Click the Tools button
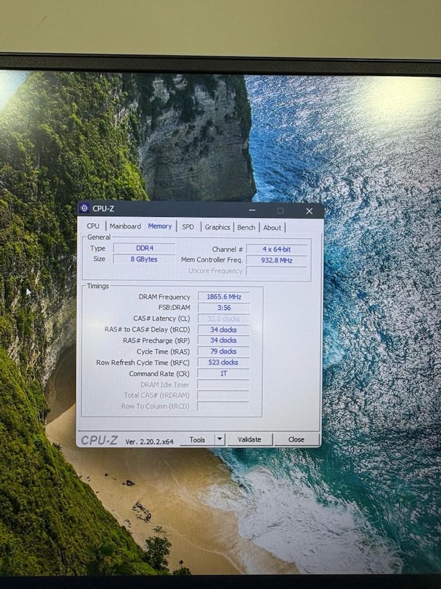Image resolution: width=441 pixels, height=589 pixels. (x=197, y=439)
